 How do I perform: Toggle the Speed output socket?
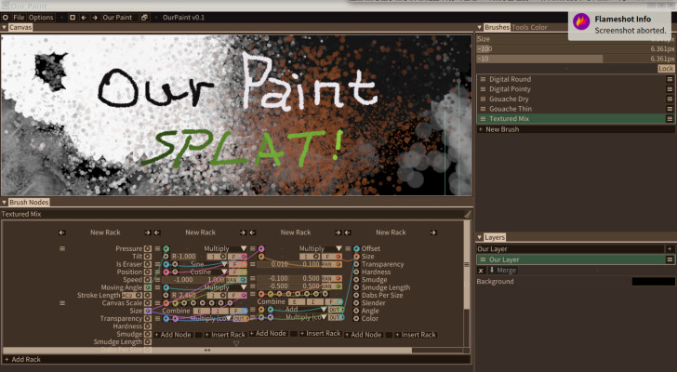[148, 280]
